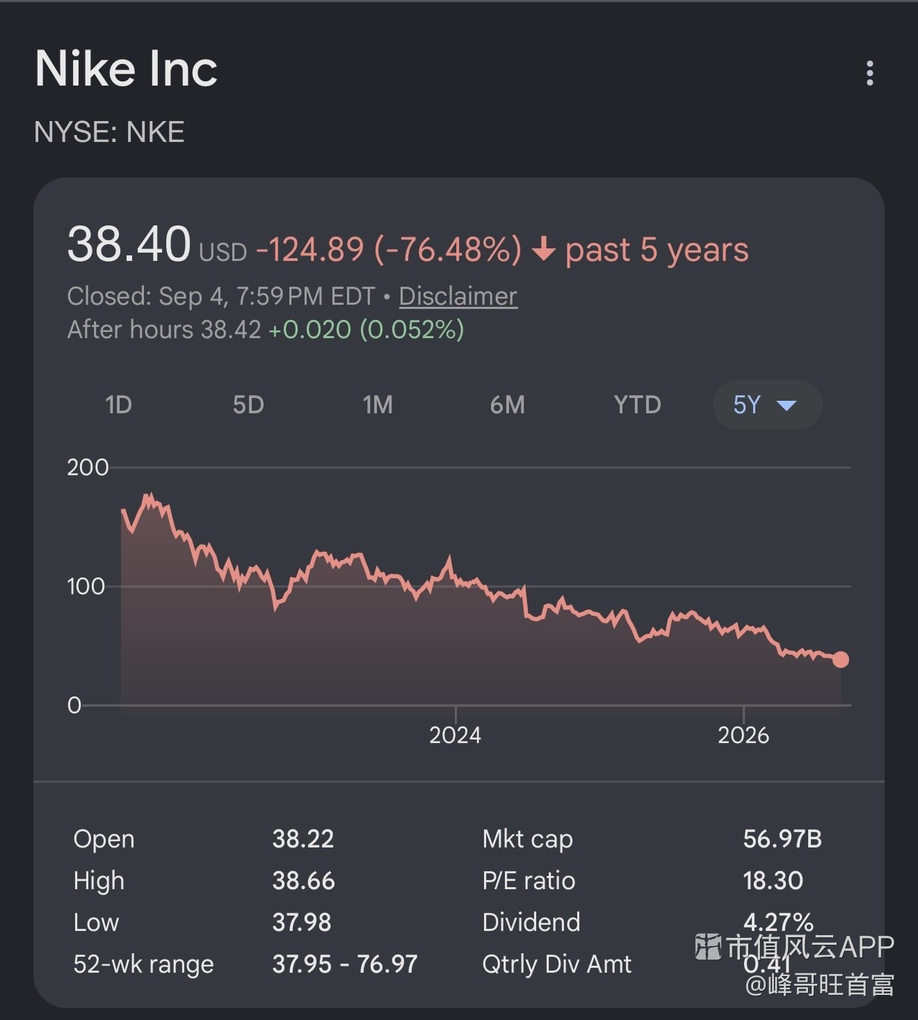Select the 1D chart range
Image resolution: width=918 pixels, height=1020 pixels.
(118, 405)
